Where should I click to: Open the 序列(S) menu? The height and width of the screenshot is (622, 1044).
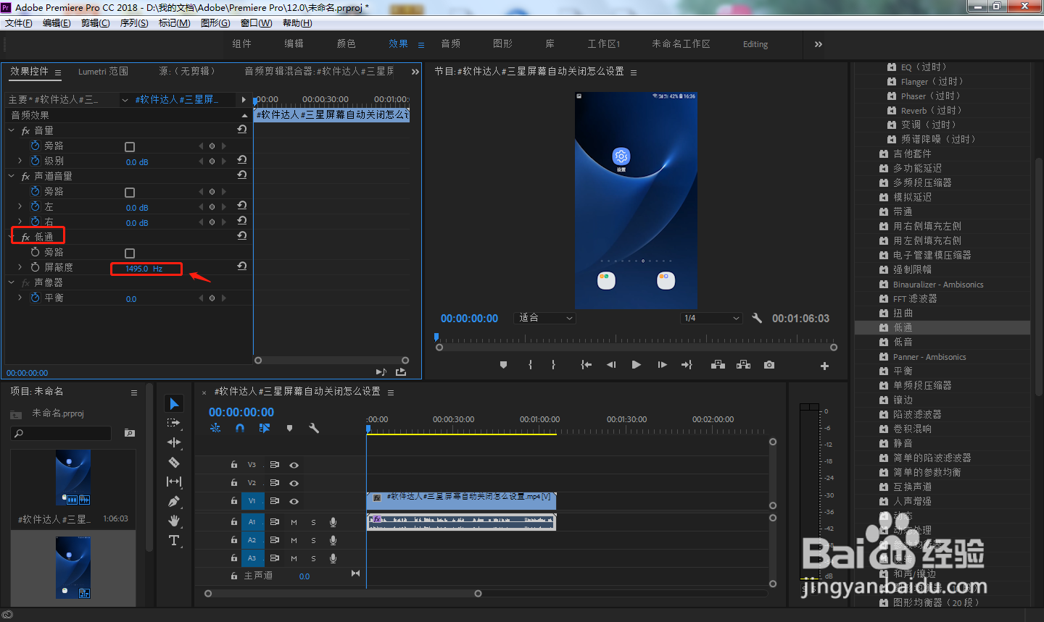tap(134, 23)
